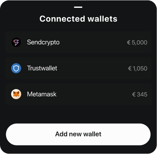Click the € 5,000 balance amount
The height and width of the screenshot is (154, 157).
137,43
